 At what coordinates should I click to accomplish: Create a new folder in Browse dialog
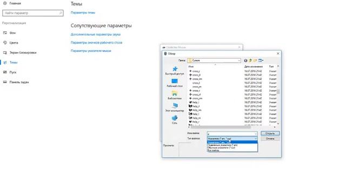pyautogui.click(x=255, y=60)
